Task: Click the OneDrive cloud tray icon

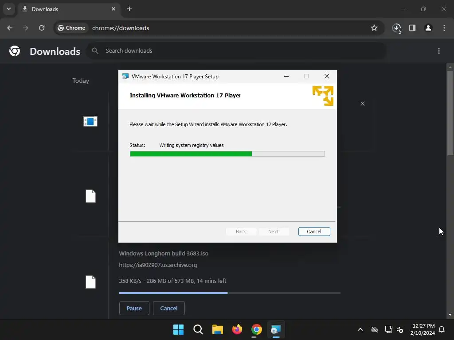Action: coord(375,329)
